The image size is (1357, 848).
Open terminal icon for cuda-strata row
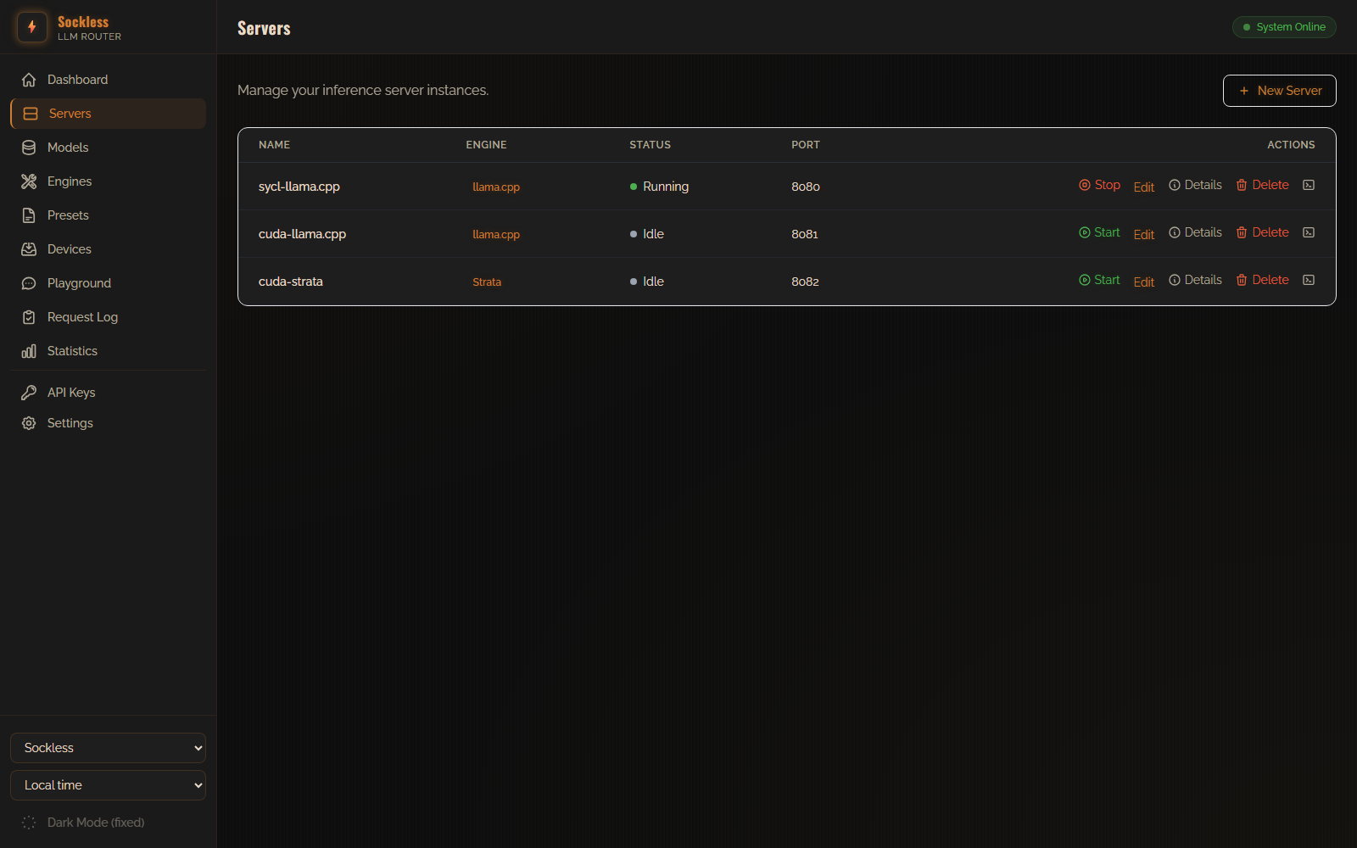pos(1309,280)
